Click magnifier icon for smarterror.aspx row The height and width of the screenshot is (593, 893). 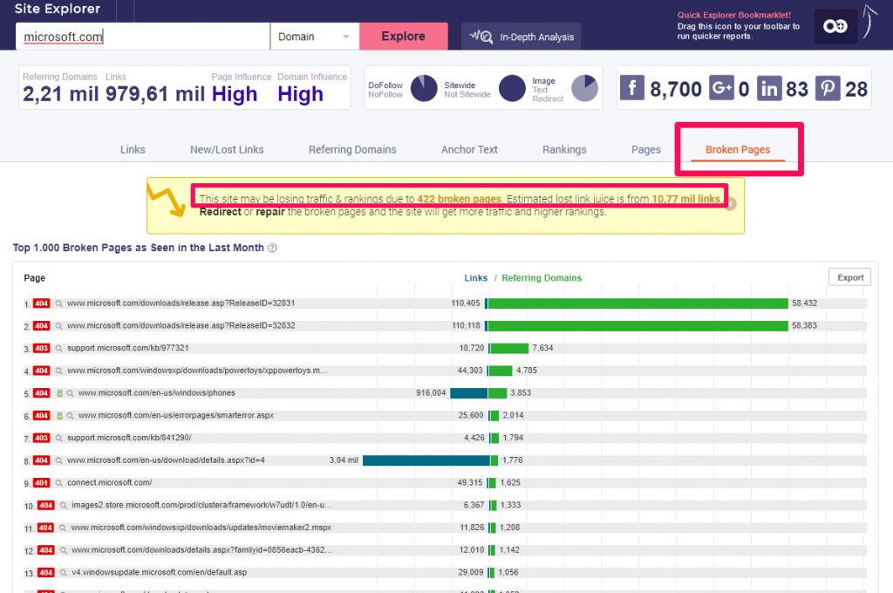tap(70, 416)
